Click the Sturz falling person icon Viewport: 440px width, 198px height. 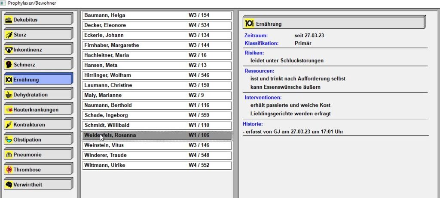[9, 35]
